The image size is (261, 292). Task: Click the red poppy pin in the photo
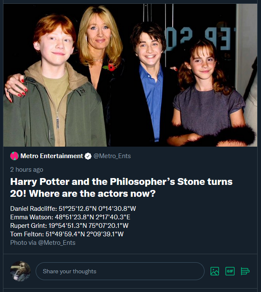pos(111,67)
